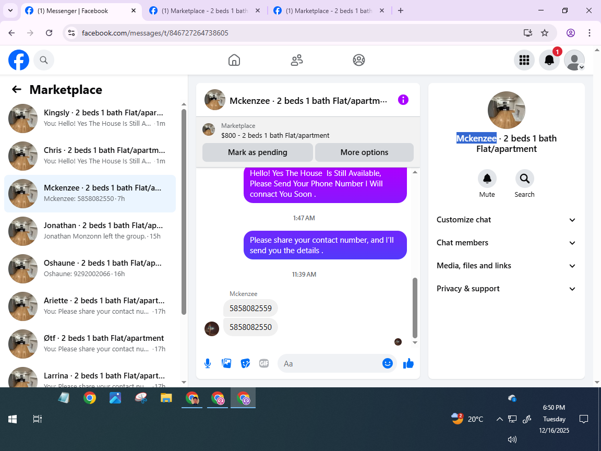601x451 pixels.
Task: Open the Øtf conversation
Action: click(90, 344)
